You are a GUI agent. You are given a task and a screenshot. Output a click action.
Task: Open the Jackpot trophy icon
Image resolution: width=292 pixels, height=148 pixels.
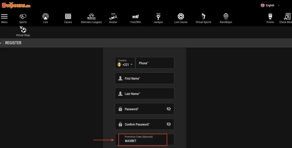[x=158, y=16]
